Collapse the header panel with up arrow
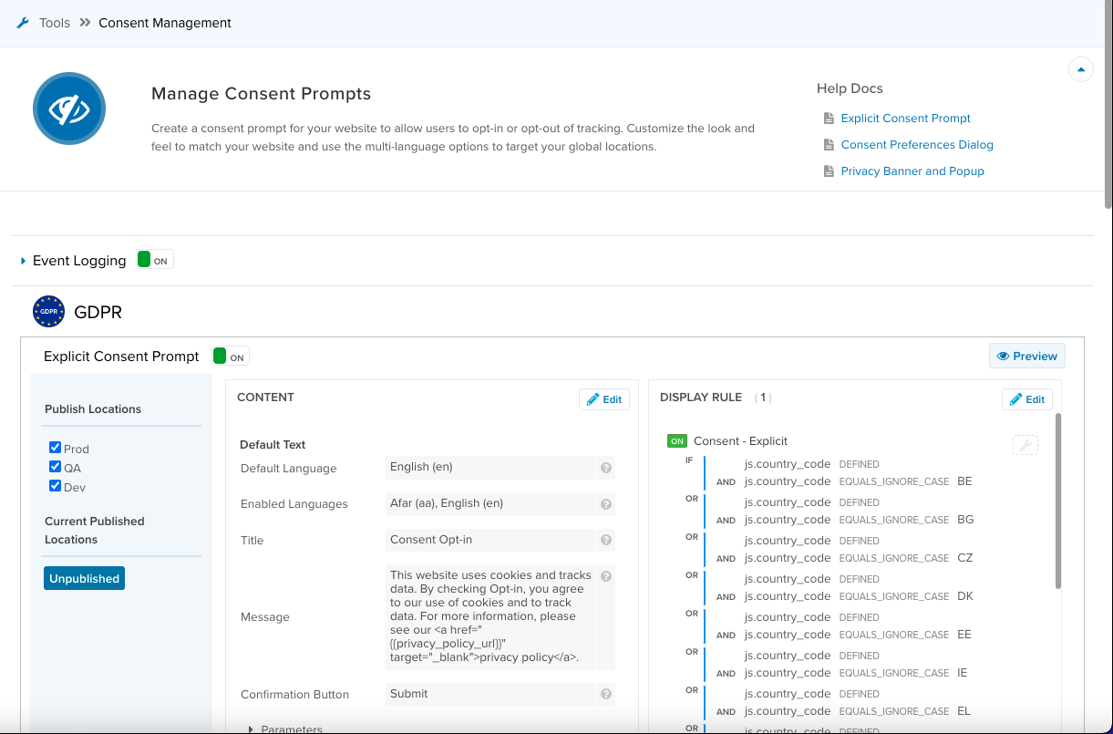 (1080, 69)
